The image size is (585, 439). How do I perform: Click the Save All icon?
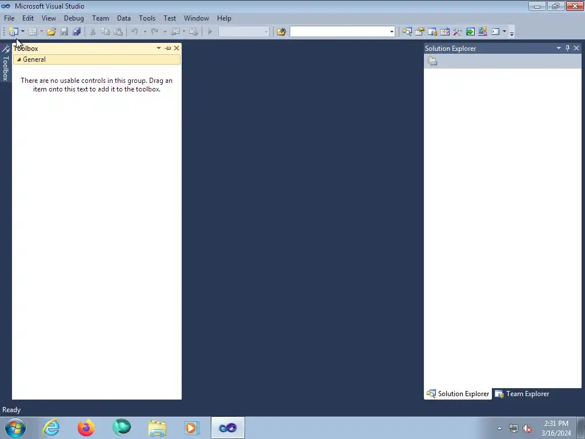click(x=77, y=32)
